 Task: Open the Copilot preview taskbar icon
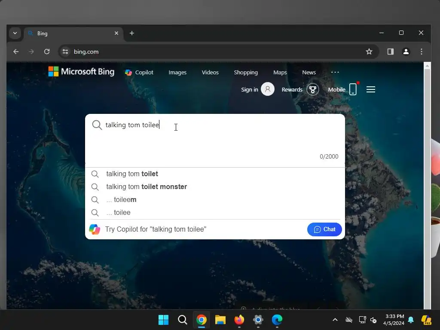click(x=426, y=320)
